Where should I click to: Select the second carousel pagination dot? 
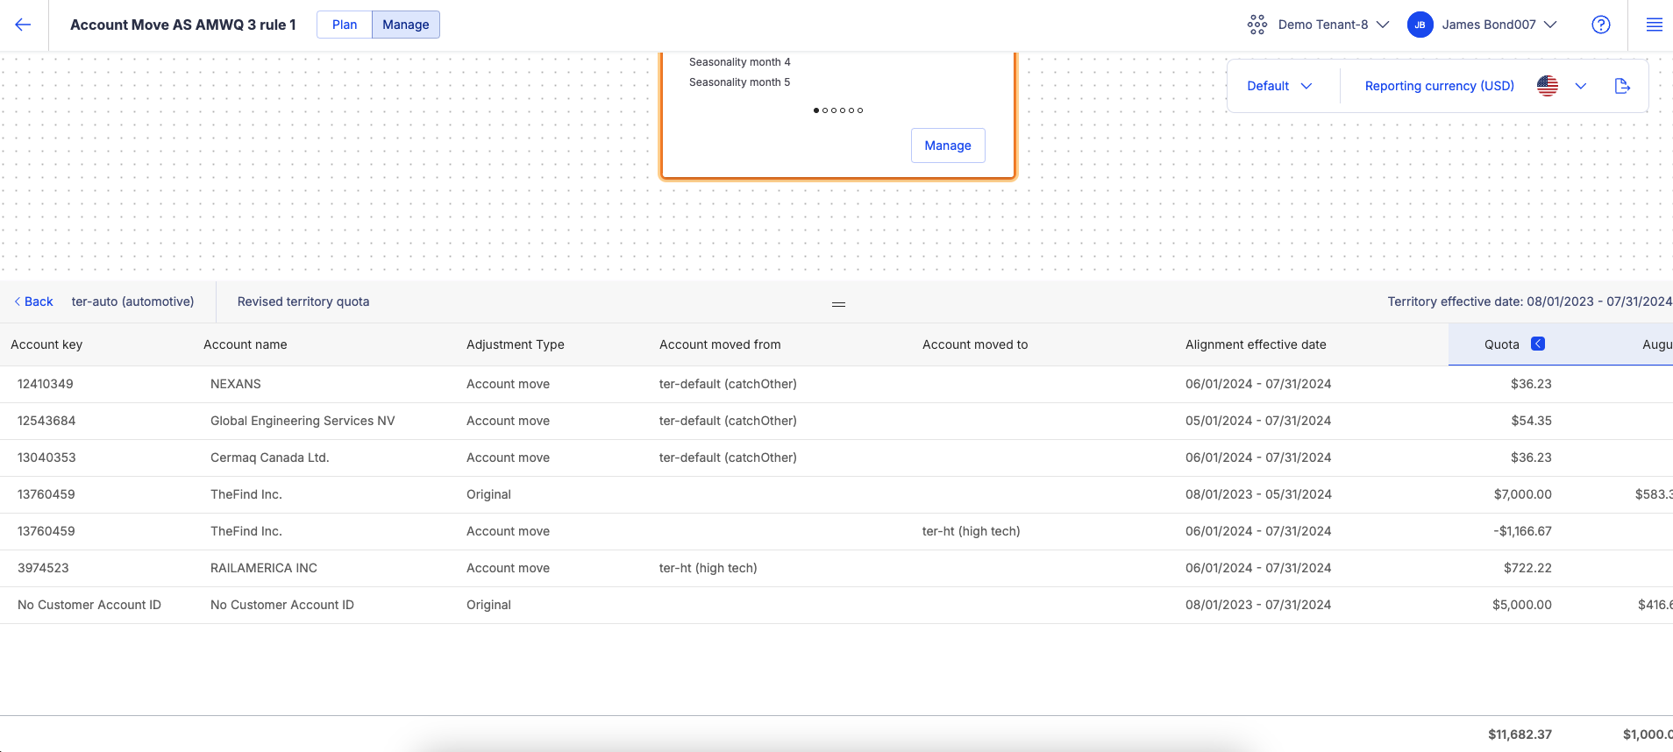point(825,110)
